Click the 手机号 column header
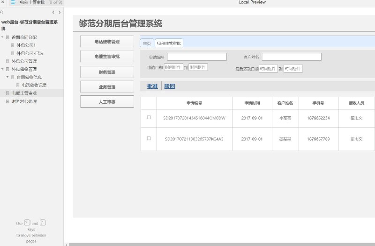The image size is (375, 246). click(x=318, y=103)
